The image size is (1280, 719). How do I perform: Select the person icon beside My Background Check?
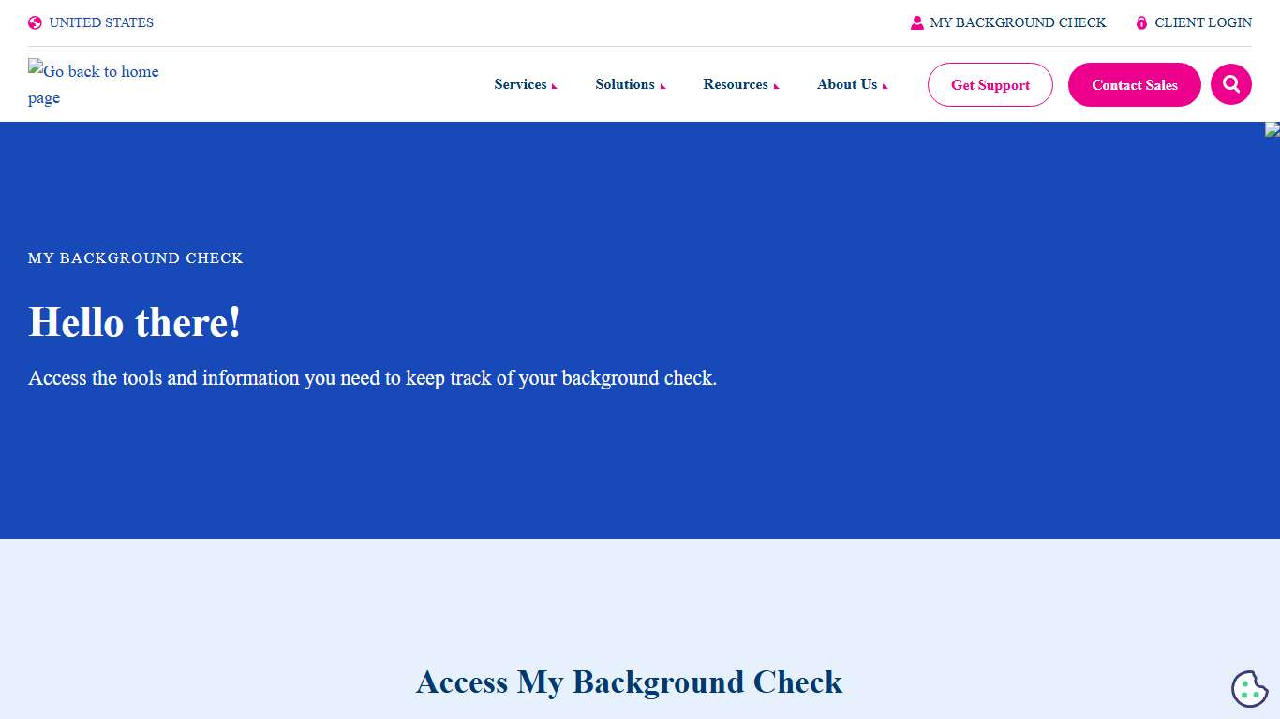click(915, 22)
